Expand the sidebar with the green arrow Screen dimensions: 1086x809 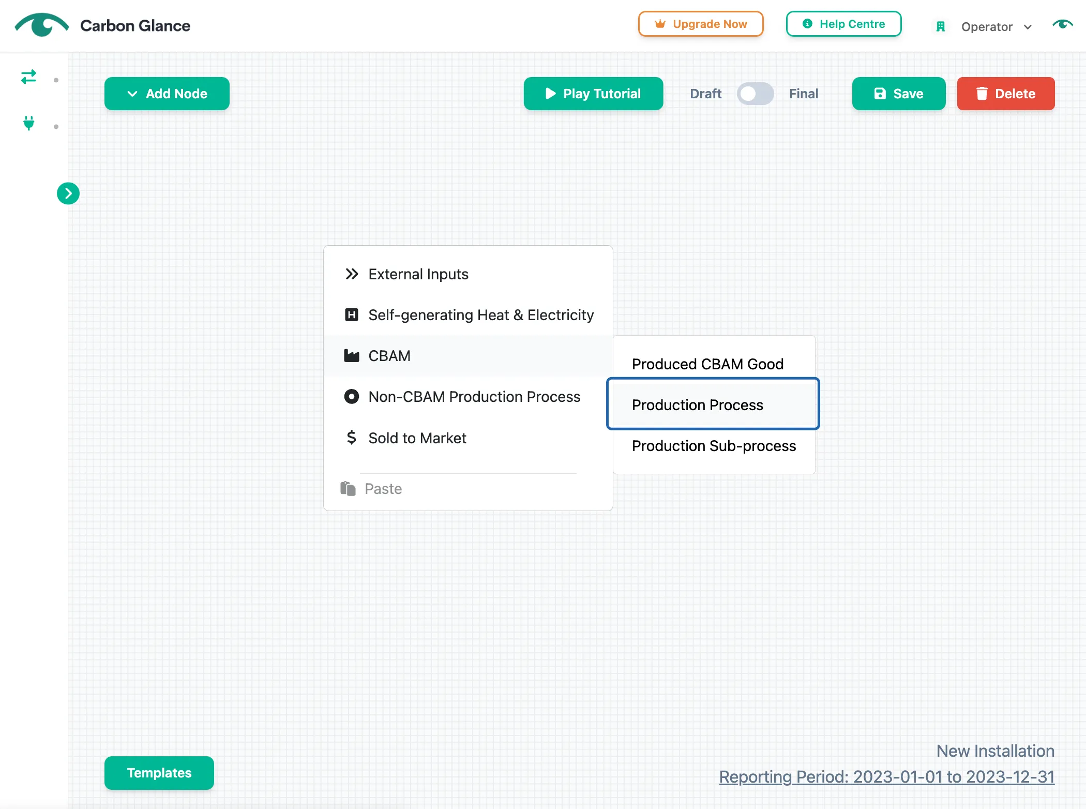click(x=68, y=193)
